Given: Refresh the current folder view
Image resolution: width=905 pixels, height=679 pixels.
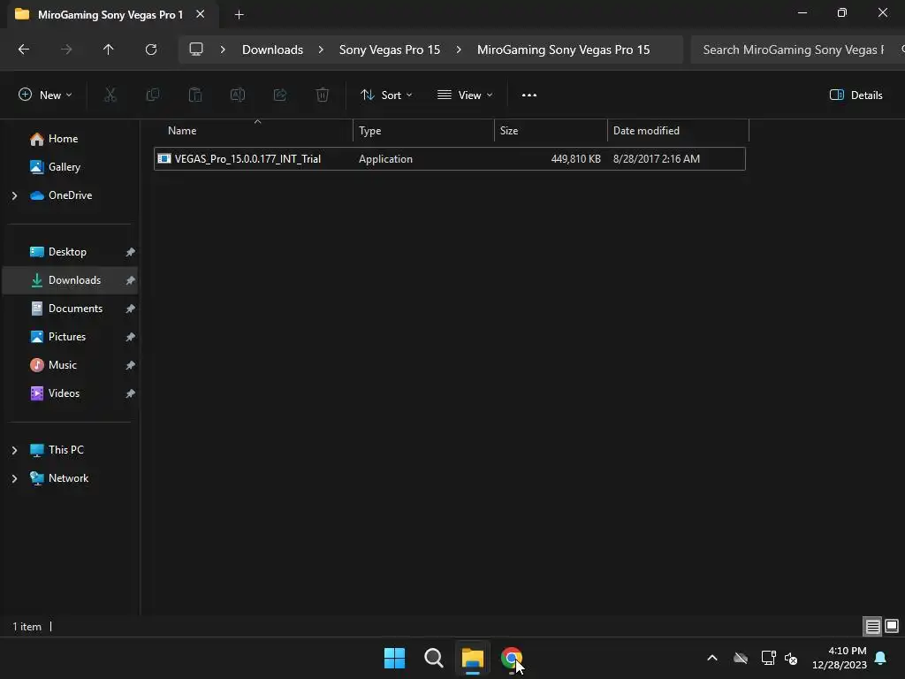Looking at the screenshot, I should click(x=151, y=50).
